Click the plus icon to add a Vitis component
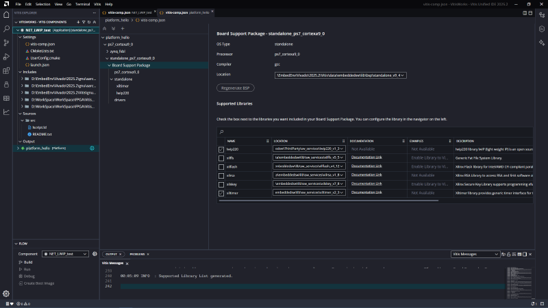 (x=78, y=22)
